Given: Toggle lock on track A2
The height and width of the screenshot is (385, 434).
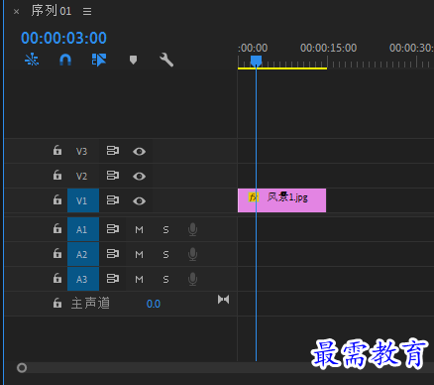Looking at the screenshot, I should click(x=57, y=253).
